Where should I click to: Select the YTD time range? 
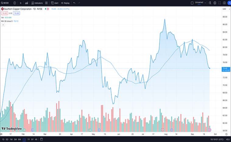(24, 140)
